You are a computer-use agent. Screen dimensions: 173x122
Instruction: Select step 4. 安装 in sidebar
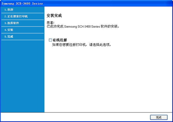click(22, 30)
